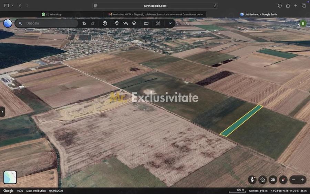Add a placemark with pin tool
The height and width of the screenshot is (194, 310).
117,23
